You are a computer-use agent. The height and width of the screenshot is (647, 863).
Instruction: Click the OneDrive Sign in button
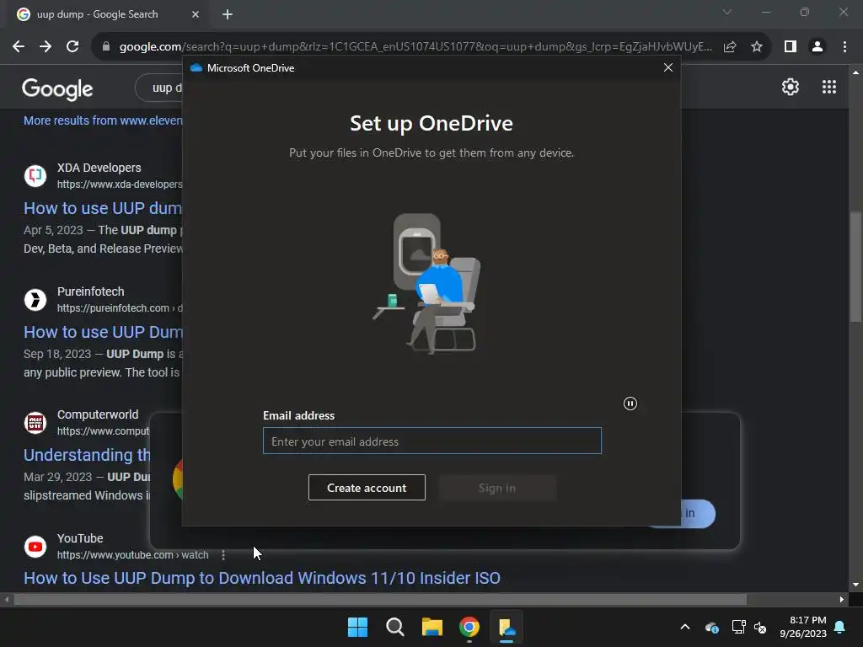click(497, 488)
